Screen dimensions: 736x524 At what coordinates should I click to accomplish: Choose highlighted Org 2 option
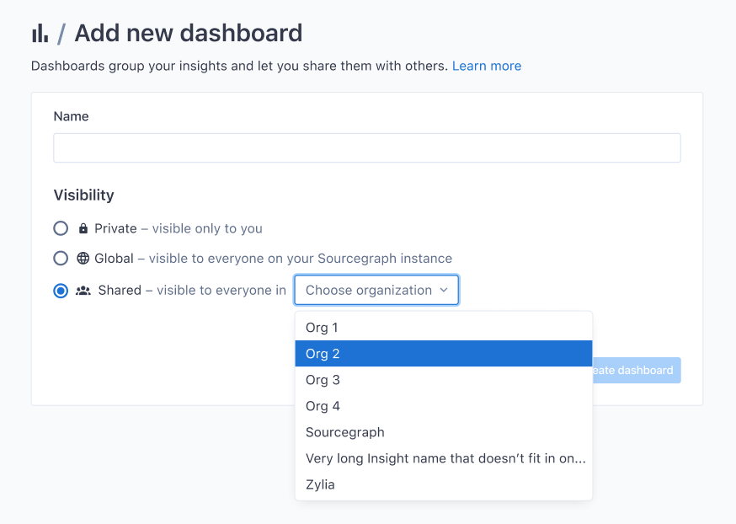click(444, 354)
